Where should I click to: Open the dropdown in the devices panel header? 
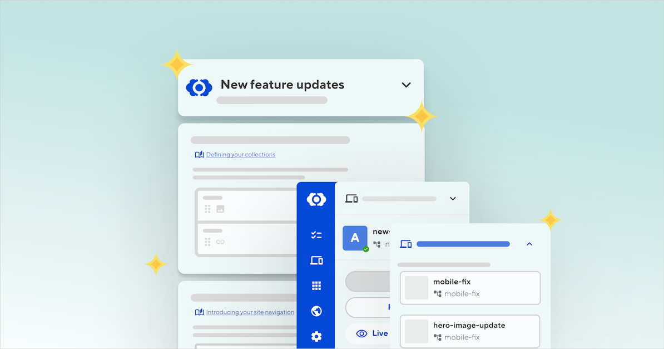point(453,198)
